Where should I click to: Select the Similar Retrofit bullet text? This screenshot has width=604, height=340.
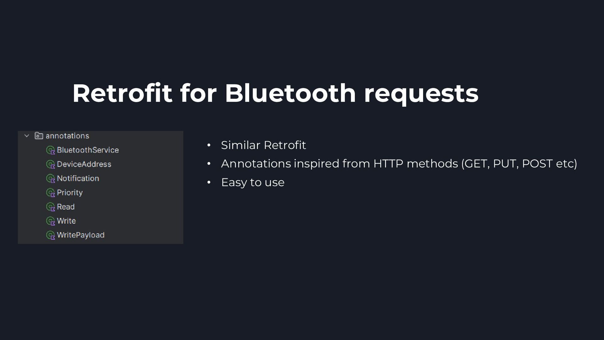point(263,145)
